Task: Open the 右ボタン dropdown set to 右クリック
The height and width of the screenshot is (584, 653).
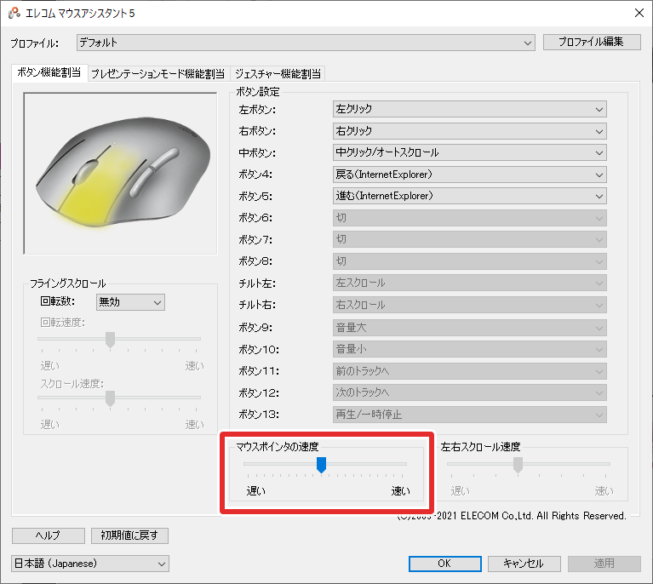Action: coord(469,131)
